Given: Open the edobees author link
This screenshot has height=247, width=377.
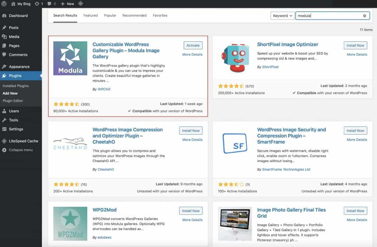Looking at the screenshot, I should pyautogui.click(x=104, y=237).
